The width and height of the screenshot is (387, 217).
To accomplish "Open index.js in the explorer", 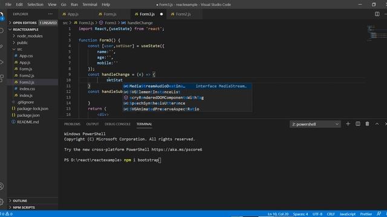I will click(x=26, y=95).
